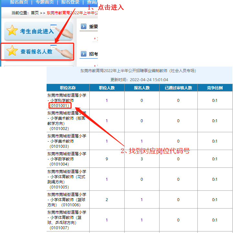
Task: Open the red 东莞市教育局2022年上半年 breadcrumb link
Action: (x=72, y=13)
